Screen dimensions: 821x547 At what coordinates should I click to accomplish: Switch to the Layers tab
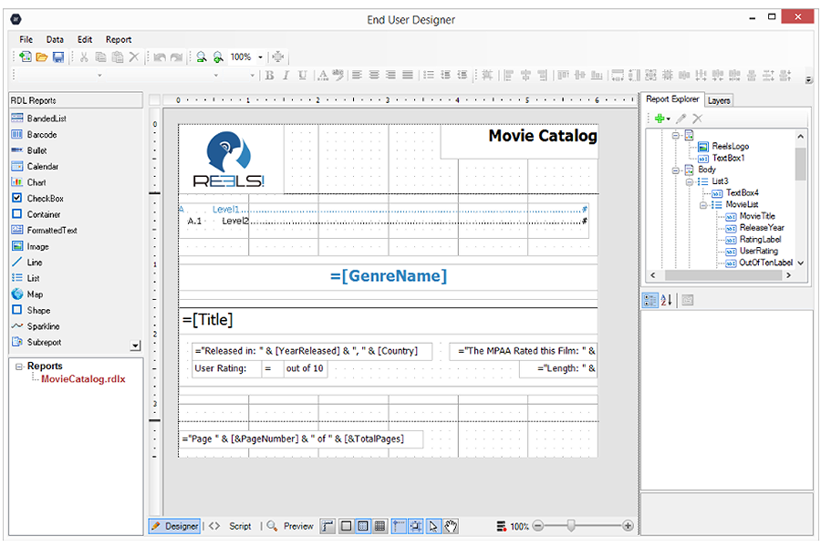tap(719, 100)
